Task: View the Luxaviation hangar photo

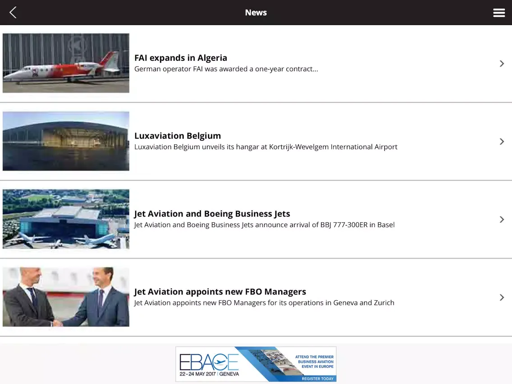Action: [x=66, y=141]
